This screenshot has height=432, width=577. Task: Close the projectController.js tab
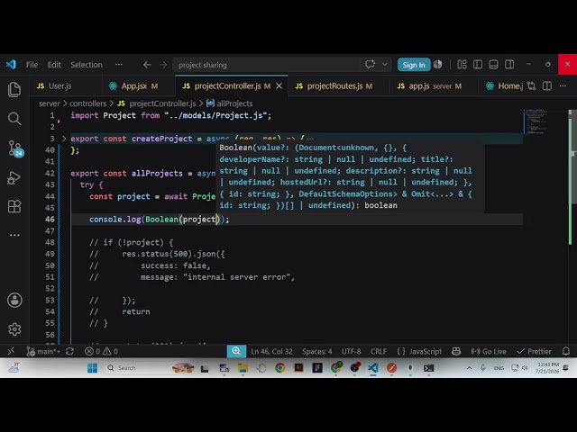(x=279, y=86)
